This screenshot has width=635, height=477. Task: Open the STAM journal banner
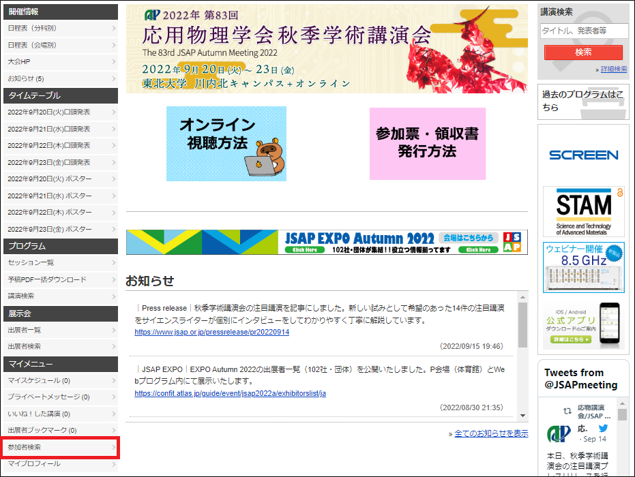point(583,211)
